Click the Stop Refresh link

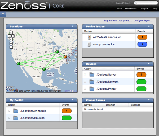(x=110, y=20)
